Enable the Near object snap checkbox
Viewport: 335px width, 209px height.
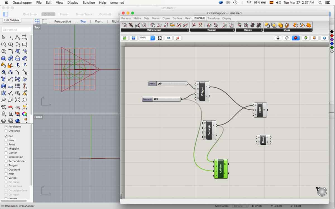pyautogui.click(x=6, y=140)
